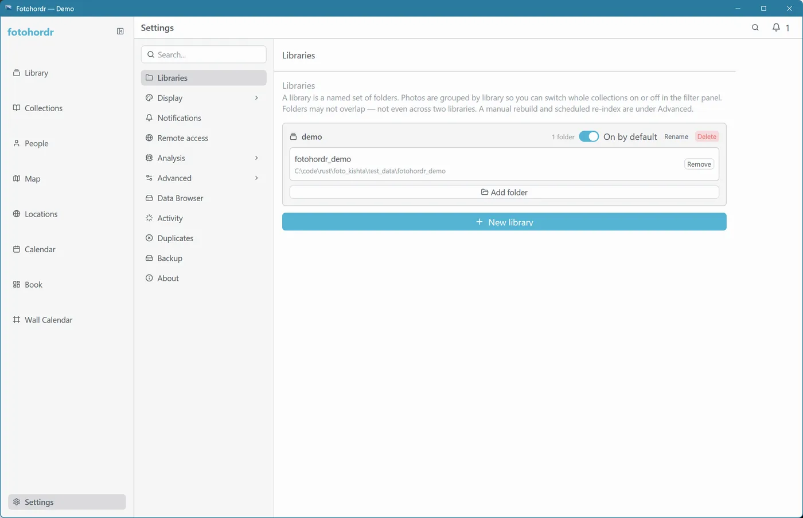Open Wall Calendar label in sidebar
This screenshot has width=803, height=518.
tap(49, 320)
